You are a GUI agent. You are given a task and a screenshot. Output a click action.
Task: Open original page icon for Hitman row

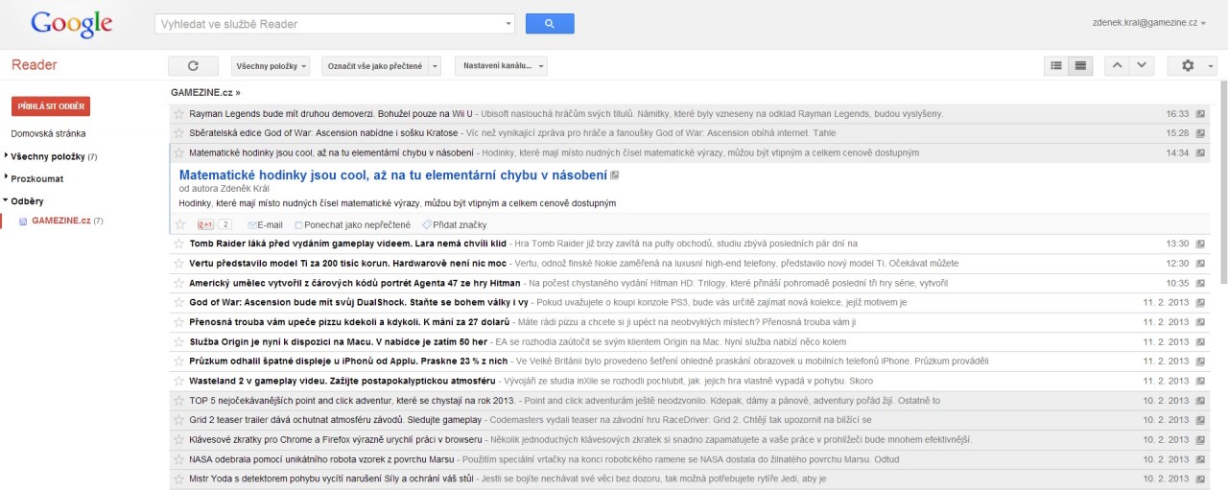tap(1201, 283)
